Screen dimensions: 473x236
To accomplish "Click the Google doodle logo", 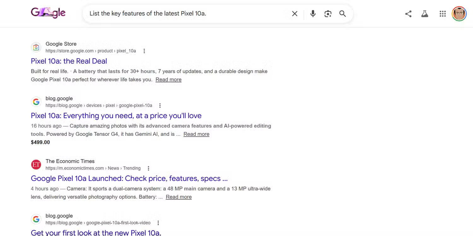I will (48, 13).
